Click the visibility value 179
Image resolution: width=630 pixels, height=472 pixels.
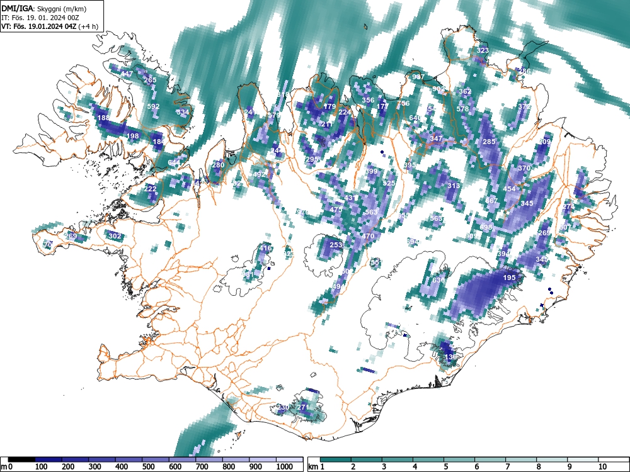coord(330,106)
